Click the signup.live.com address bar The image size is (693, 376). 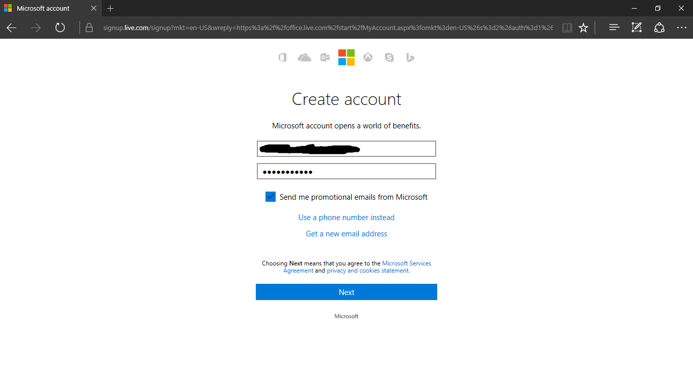pos(328,28)
